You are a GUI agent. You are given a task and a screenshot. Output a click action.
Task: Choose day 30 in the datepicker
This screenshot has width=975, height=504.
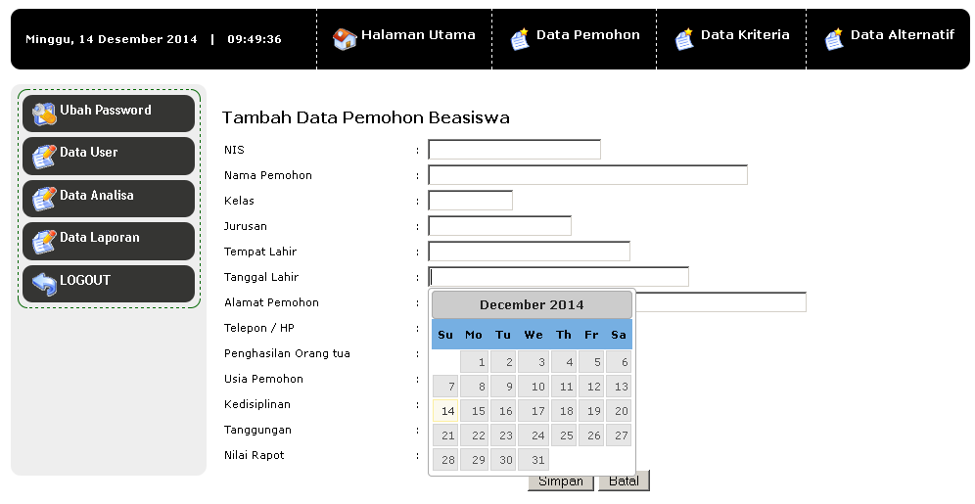click(x=503, y=460)
